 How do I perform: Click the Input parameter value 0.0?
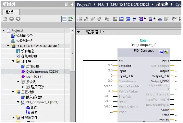tap(110, 71)
